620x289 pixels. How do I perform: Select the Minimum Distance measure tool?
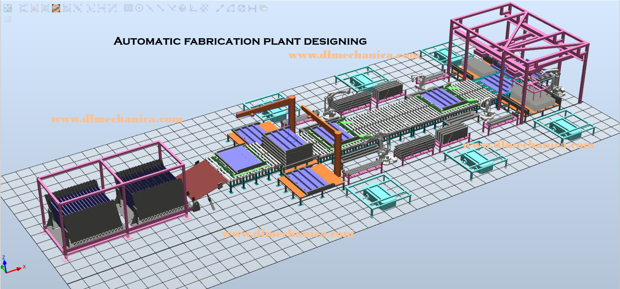click(253, 8)
